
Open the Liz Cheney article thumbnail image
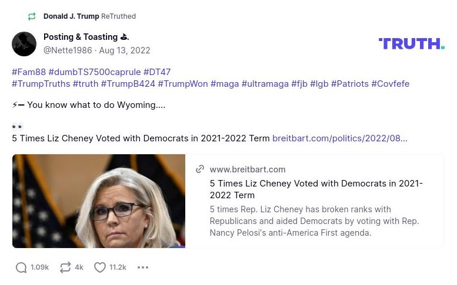pos(99,201)
